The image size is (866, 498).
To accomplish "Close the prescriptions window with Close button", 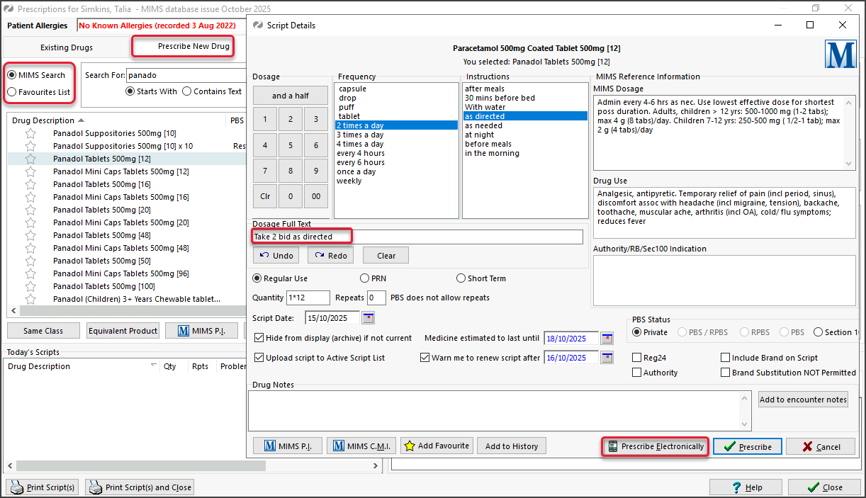I will click(823, 487).
